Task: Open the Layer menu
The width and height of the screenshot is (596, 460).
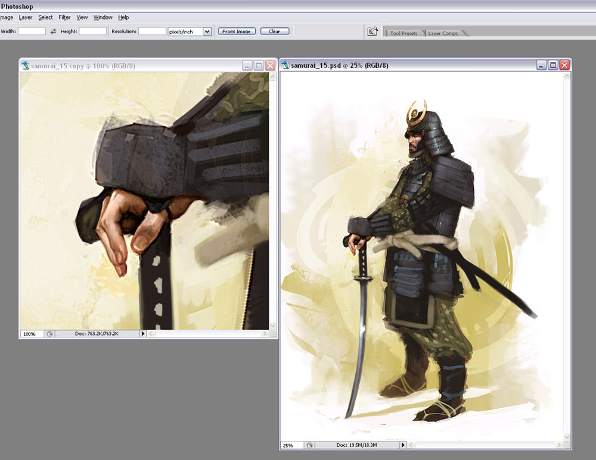Action: tap(26, 17)
